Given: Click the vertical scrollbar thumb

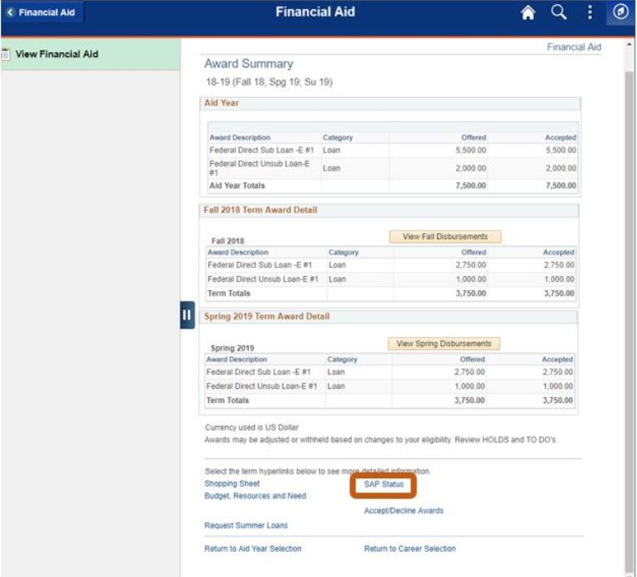Looking at the screenshot, I should pos(629,323).
